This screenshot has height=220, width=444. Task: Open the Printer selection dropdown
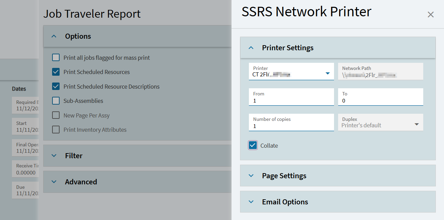click(x=328, y=74)
